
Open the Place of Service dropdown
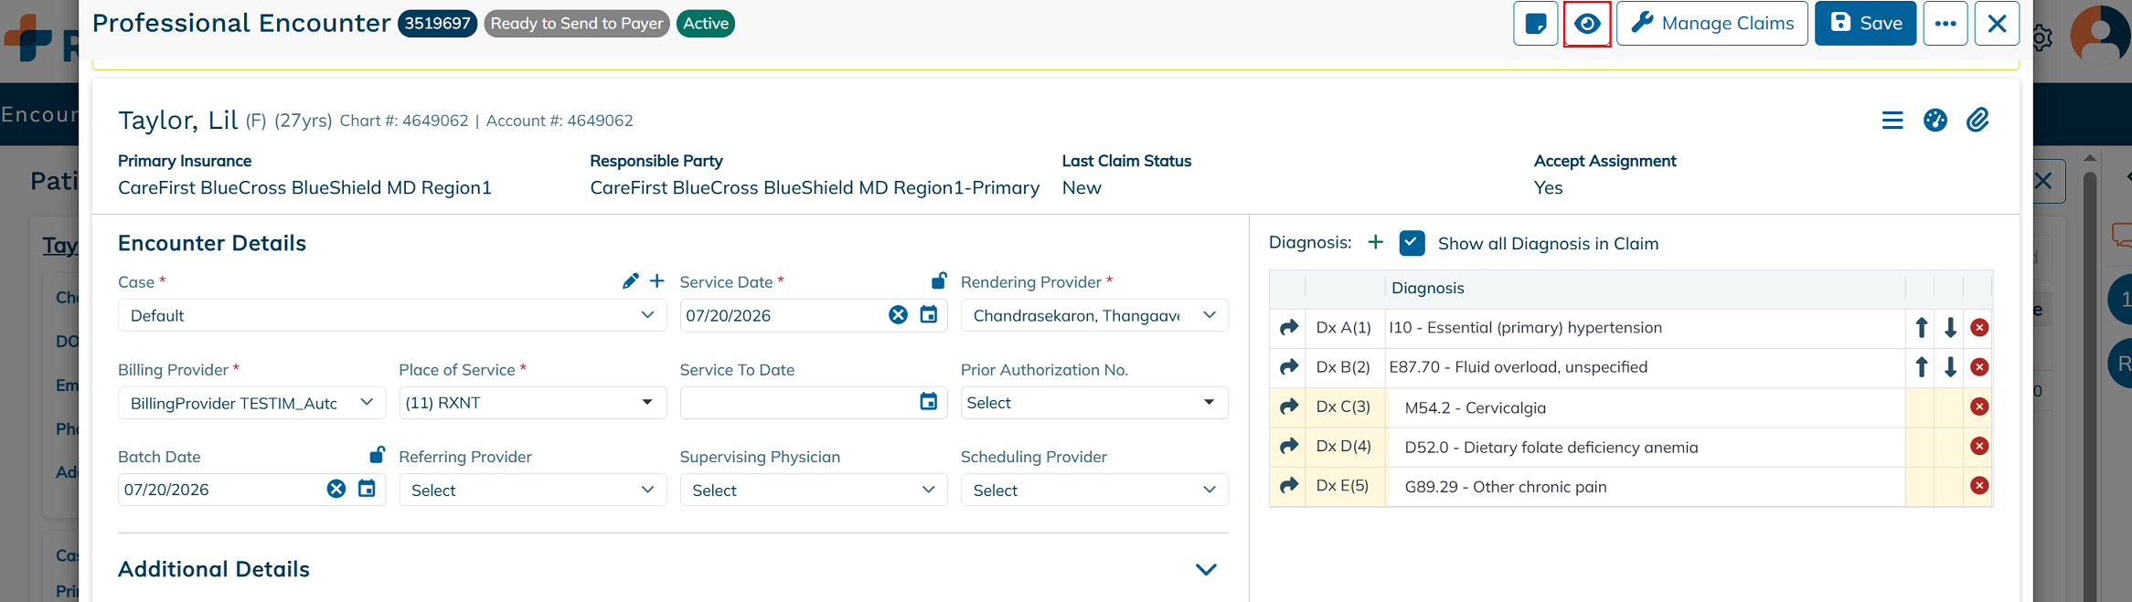coord(533,403)
